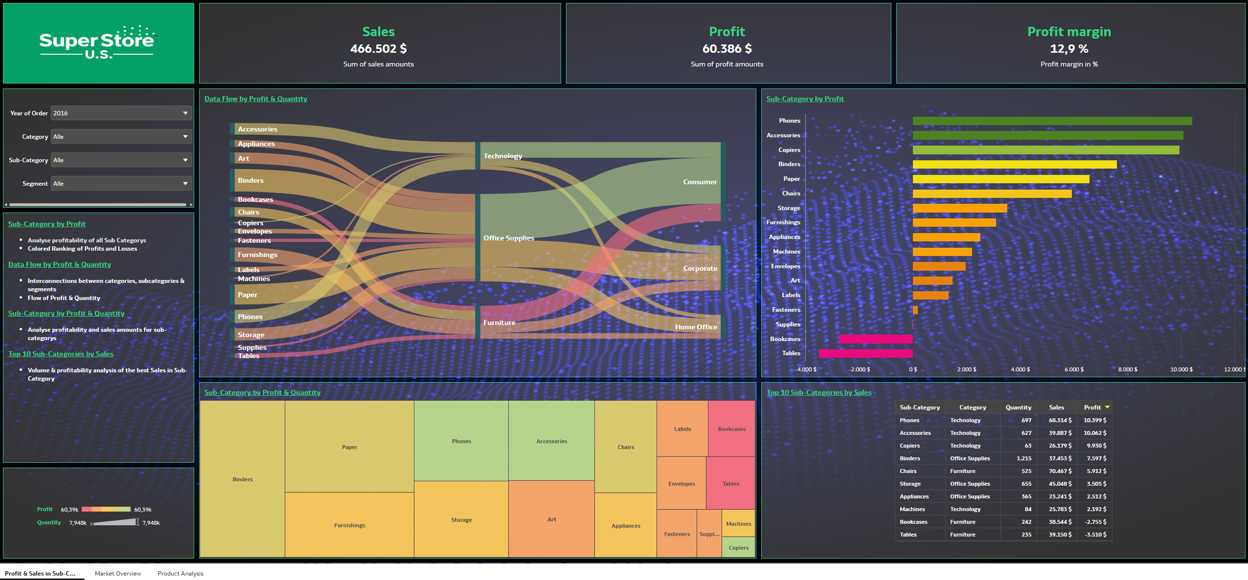Open the Year of Order dropdown

pos(121,113)
